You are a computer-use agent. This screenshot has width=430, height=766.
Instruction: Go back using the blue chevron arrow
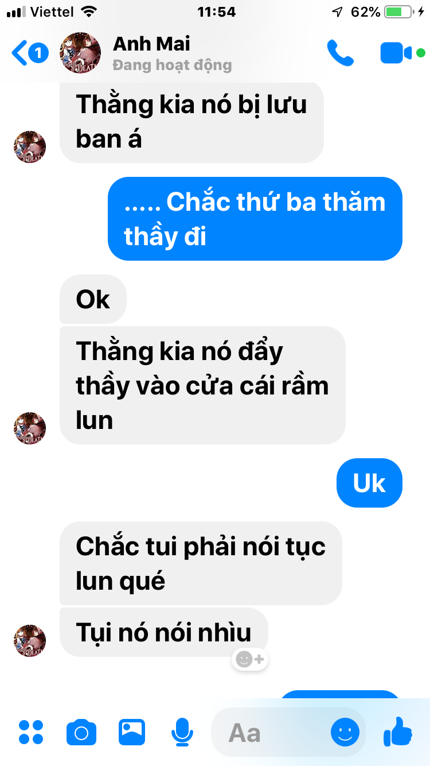(19, 53)
